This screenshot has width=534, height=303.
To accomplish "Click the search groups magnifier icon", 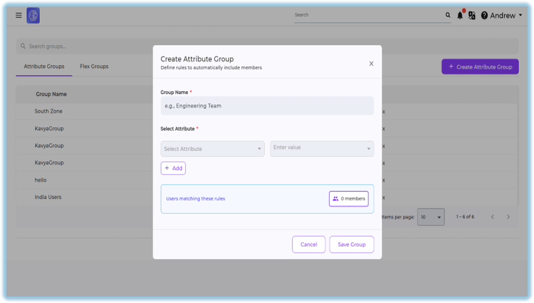I will [23, 46].
